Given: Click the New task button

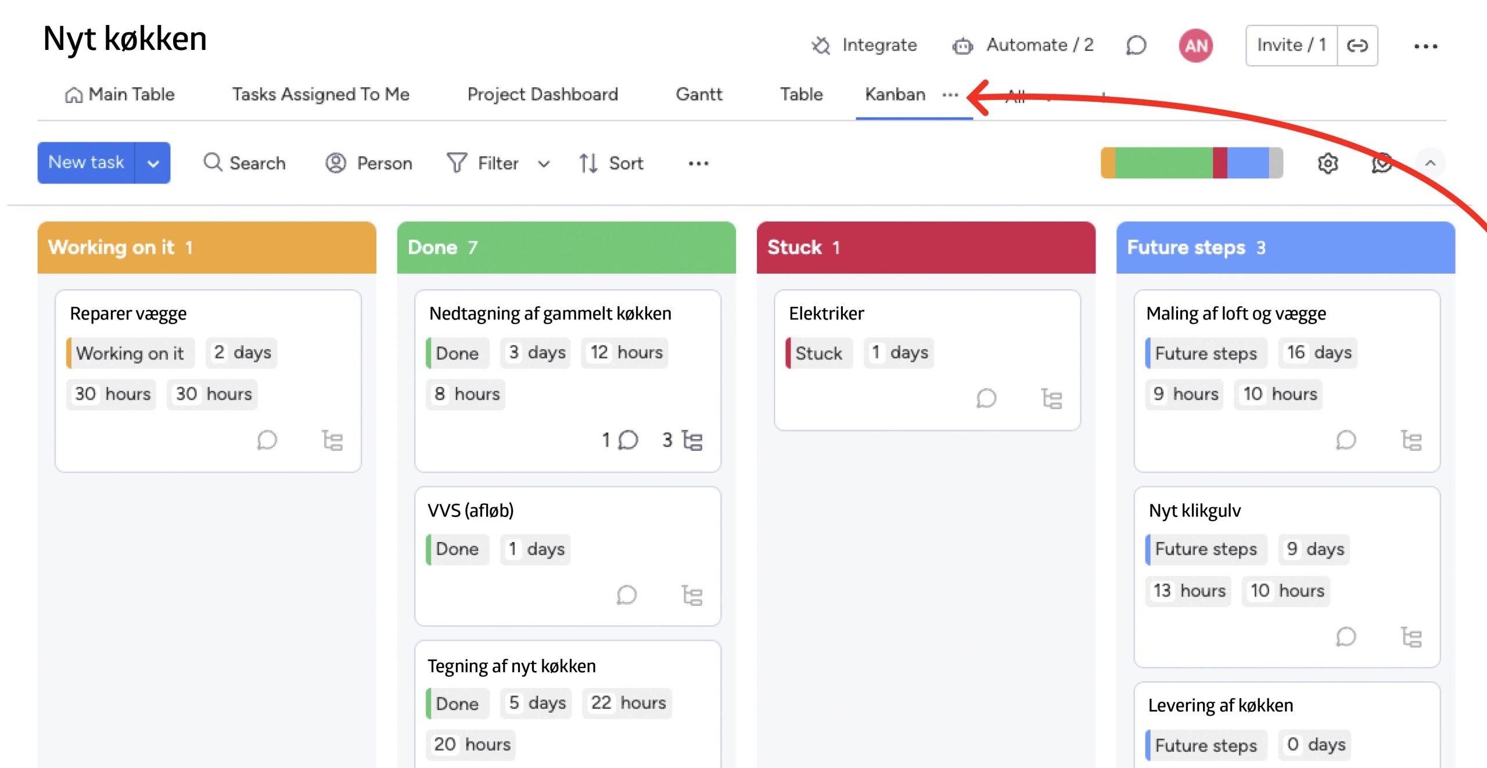Looking at the screenshot, I should point(86,163).
